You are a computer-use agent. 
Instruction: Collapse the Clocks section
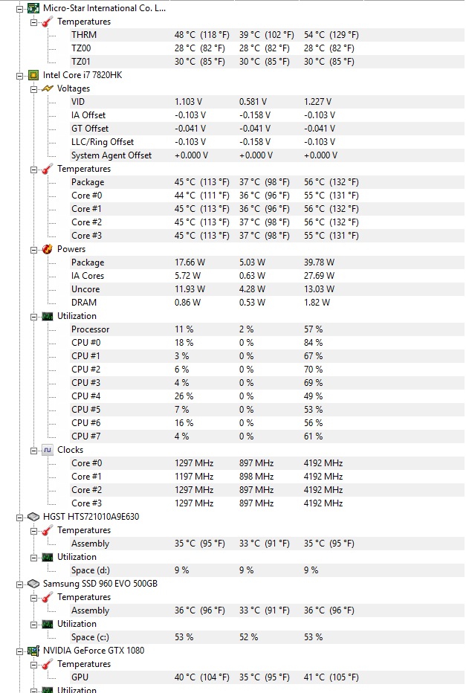tap(33, 451)
